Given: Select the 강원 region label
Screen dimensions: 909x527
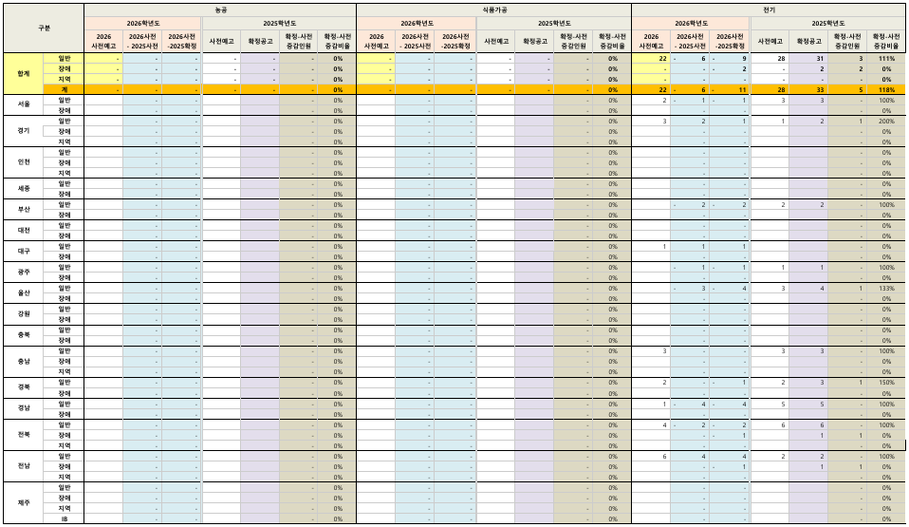Looking at the screenshot, I should tap(23, 314).
